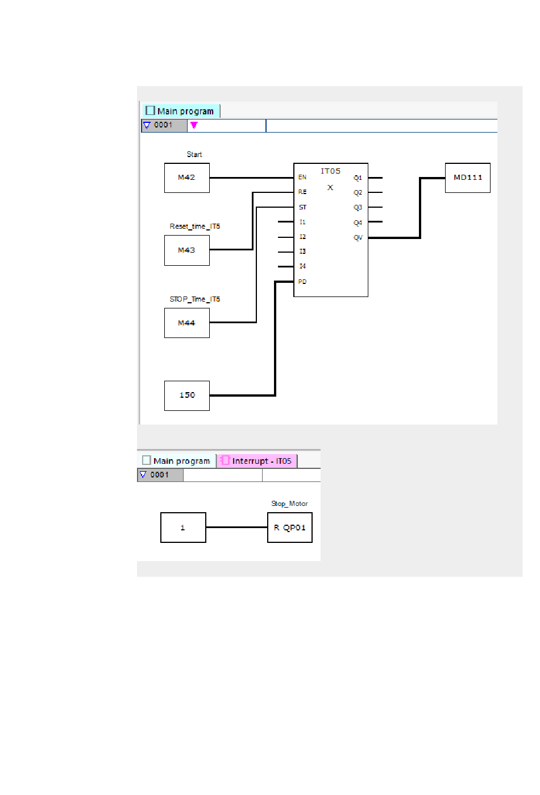Select the Interrupt - IT05 tab
540x795 pixels.
pyautogui.click(x=257, y=461)
